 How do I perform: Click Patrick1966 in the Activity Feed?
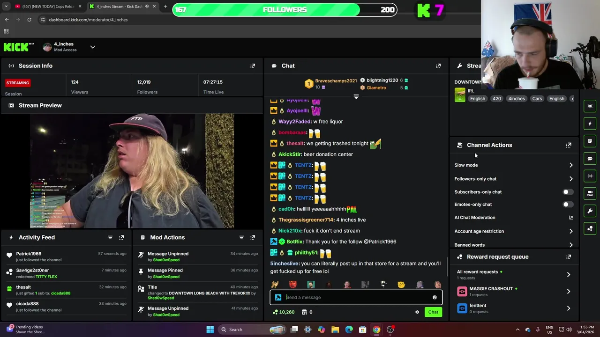click(x=29, y=254)
